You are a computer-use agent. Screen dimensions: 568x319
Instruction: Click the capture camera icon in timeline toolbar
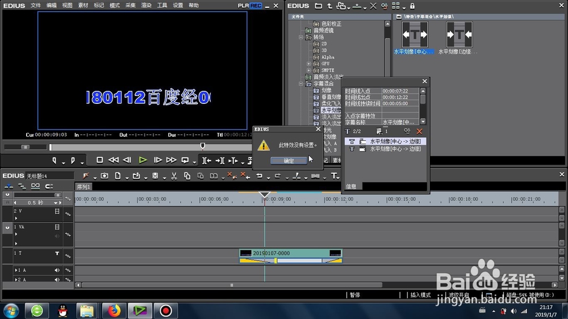pos(105,176)
